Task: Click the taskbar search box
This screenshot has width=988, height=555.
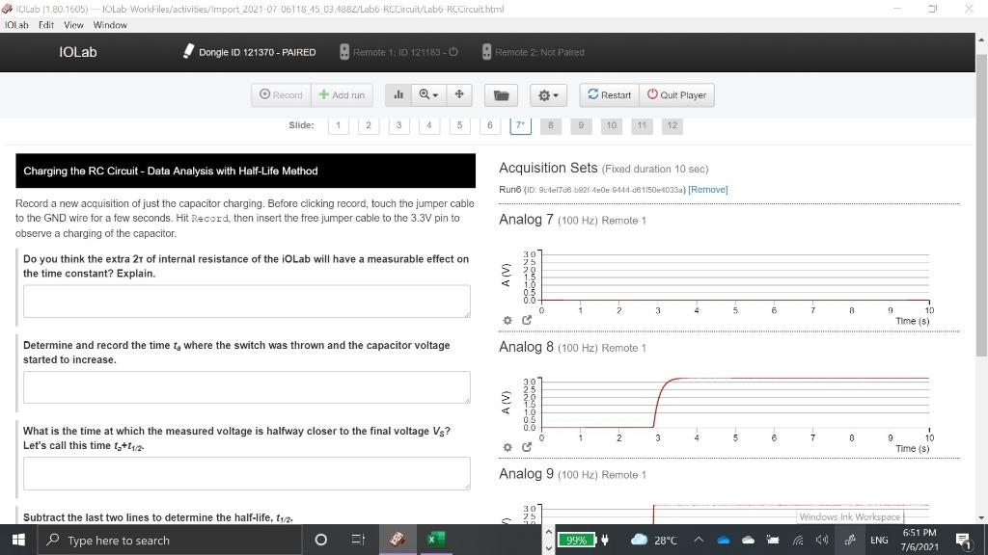Action: pos(171,540)
